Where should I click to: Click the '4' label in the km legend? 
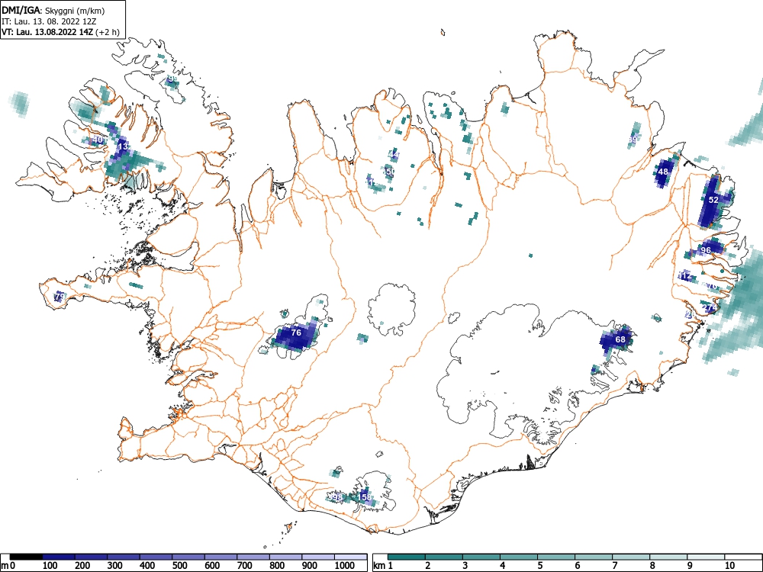pos(503,566)
